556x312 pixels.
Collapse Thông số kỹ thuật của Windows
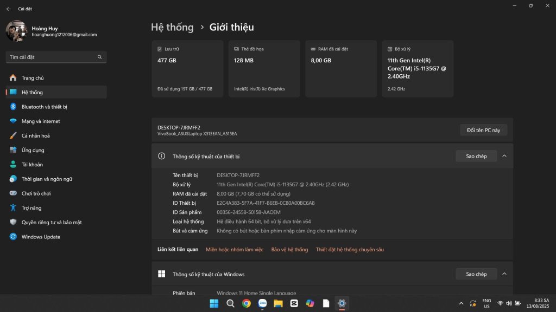504,274
